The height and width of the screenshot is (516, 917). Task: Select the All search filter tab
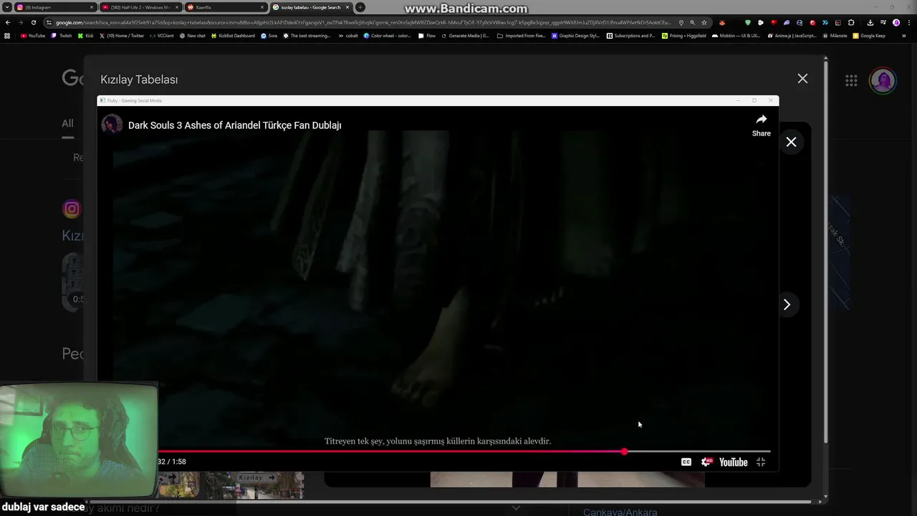pos(67,123)
